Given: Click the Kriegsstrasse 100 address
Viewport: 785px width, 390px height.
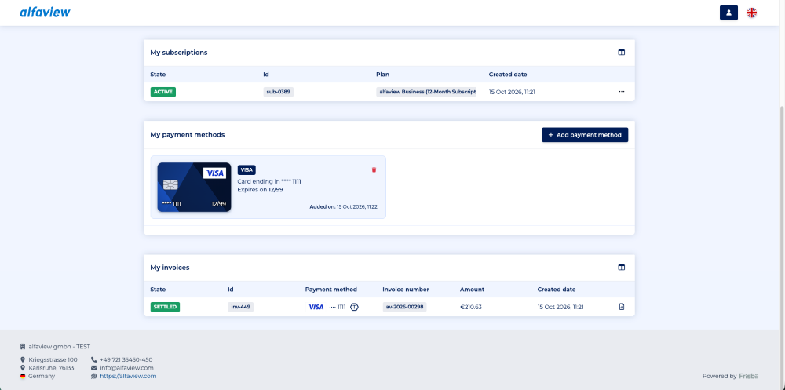Looking at the screenshot, I should tap(53, 359).
